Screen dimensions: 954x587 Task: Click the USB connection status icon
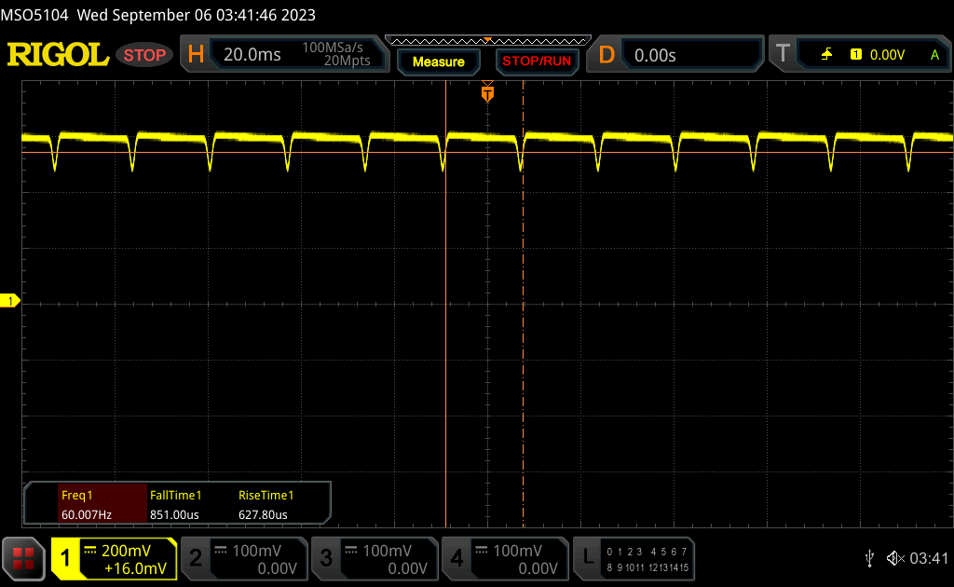[869, 558]
